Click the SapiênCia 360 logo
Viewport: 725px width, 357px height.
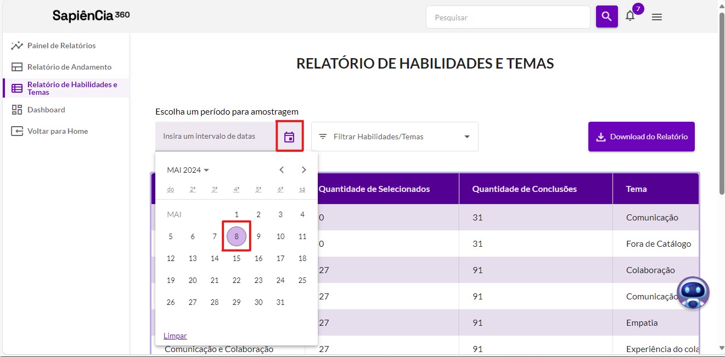91,15
